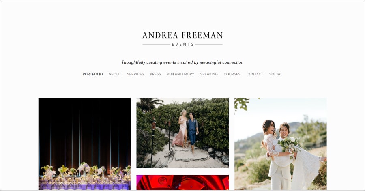Click the Social navigation link
The image size is (365, 191).
[275, 74]
